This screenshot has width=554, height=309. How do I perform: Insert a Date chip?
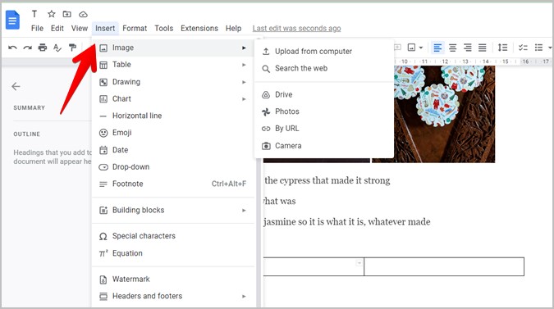[x=173, y=150]
